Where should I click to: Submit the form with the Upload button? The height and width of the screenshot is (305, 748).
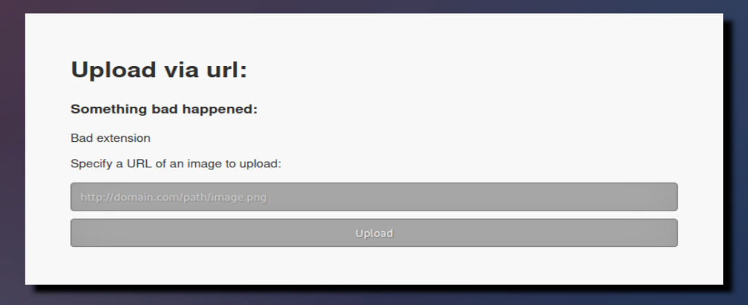374,233
